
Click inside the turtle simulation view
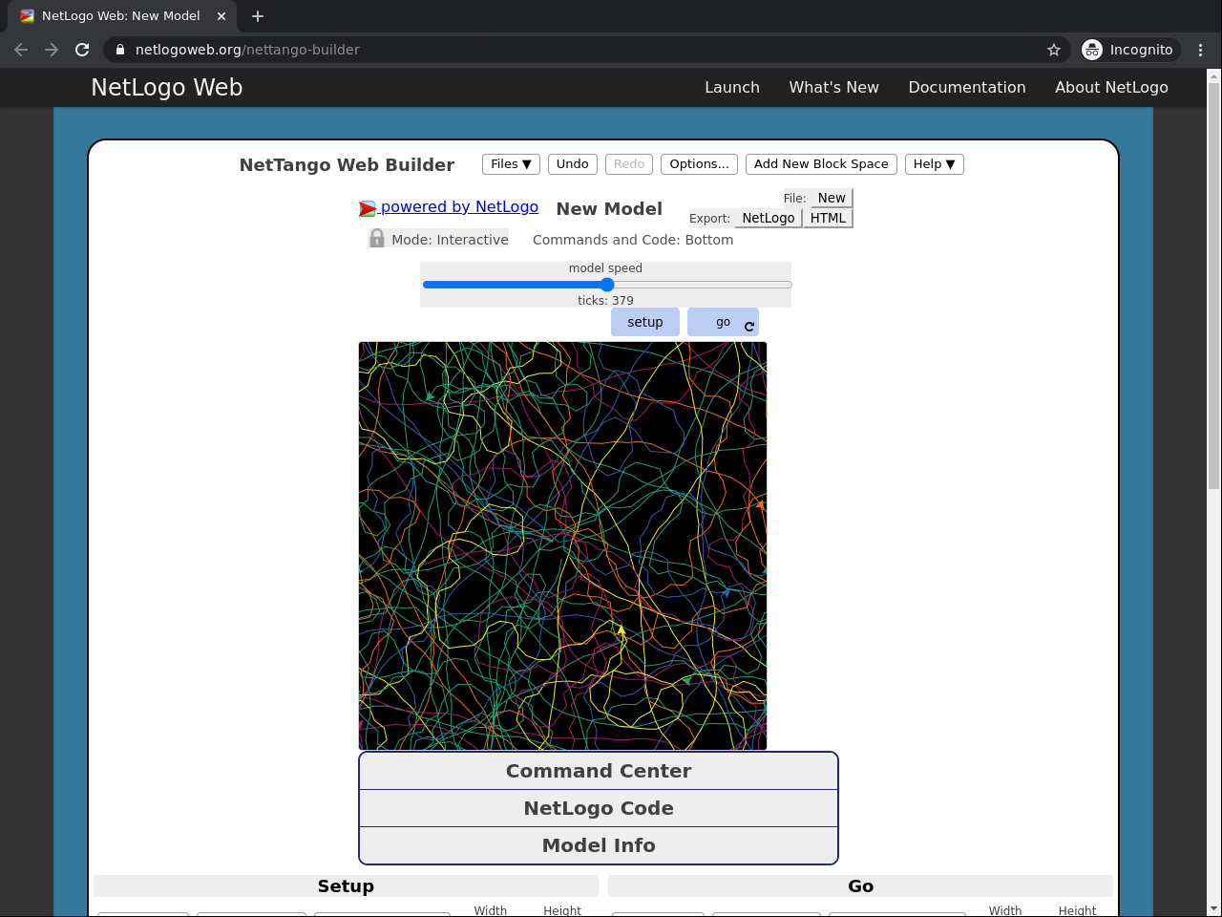(x=562, y=545)
